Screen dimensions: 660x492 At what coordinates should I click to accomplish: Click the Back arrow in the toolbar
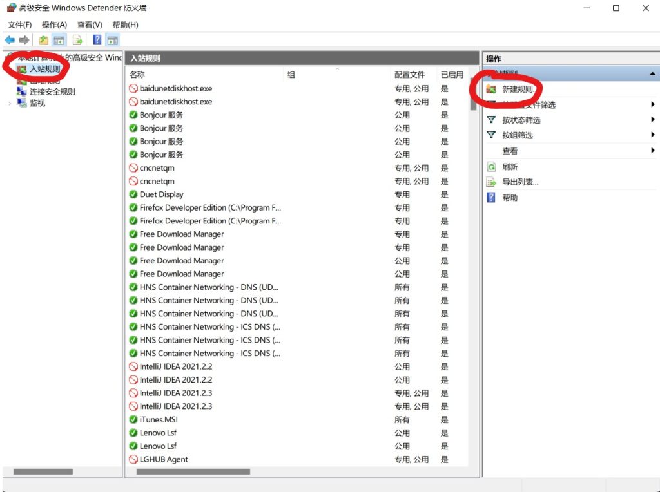pyautogui.click(x=10, y=41)
